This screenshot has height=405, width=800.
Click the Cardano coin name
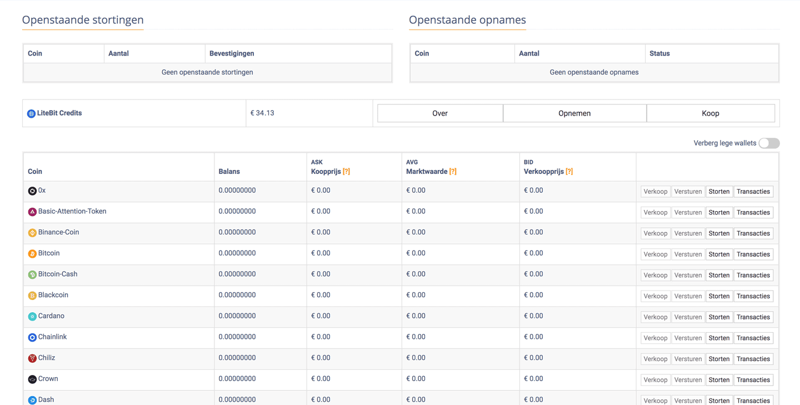[51, 316]
